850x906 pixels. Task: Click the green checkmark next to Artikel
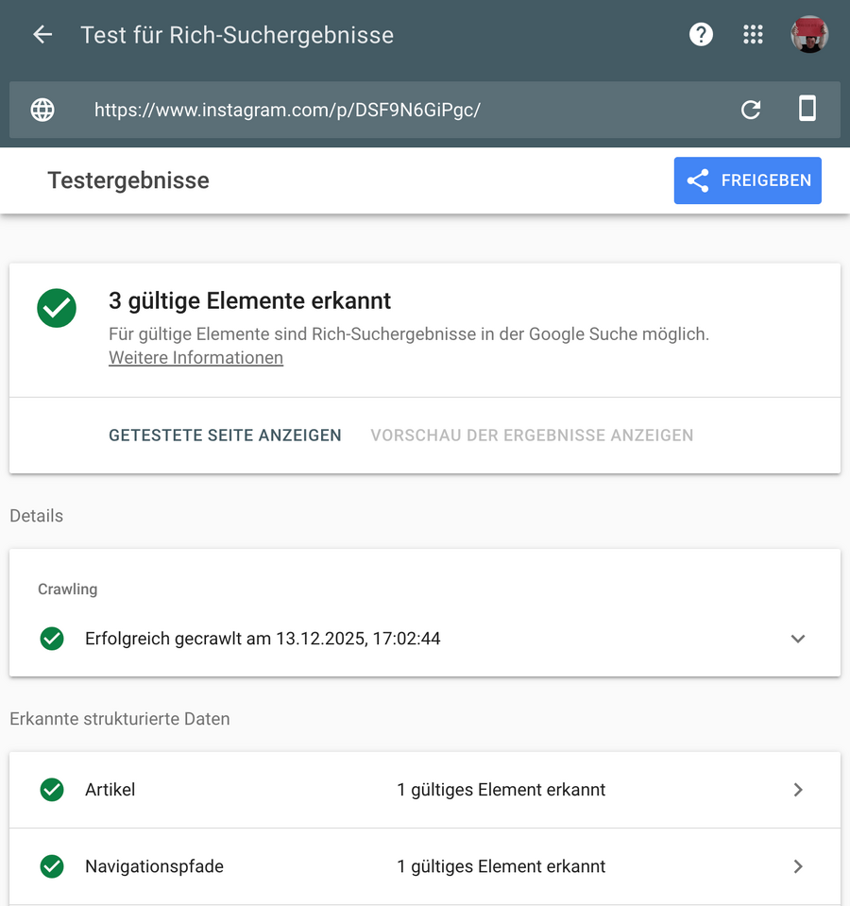pos(52,790)
